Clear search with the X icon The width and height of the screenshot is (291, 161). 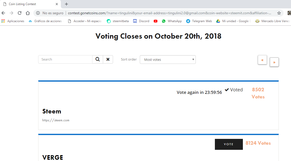(x=108, y=59)
